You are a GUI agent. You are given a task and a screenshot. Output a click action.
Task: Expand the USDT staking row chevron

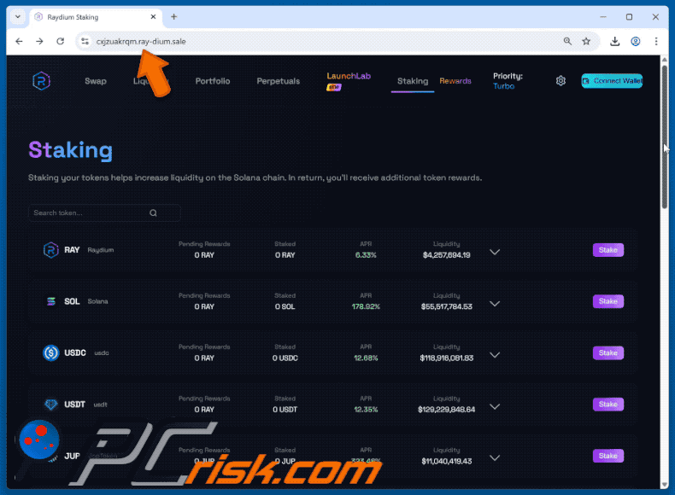pos(495,406)
